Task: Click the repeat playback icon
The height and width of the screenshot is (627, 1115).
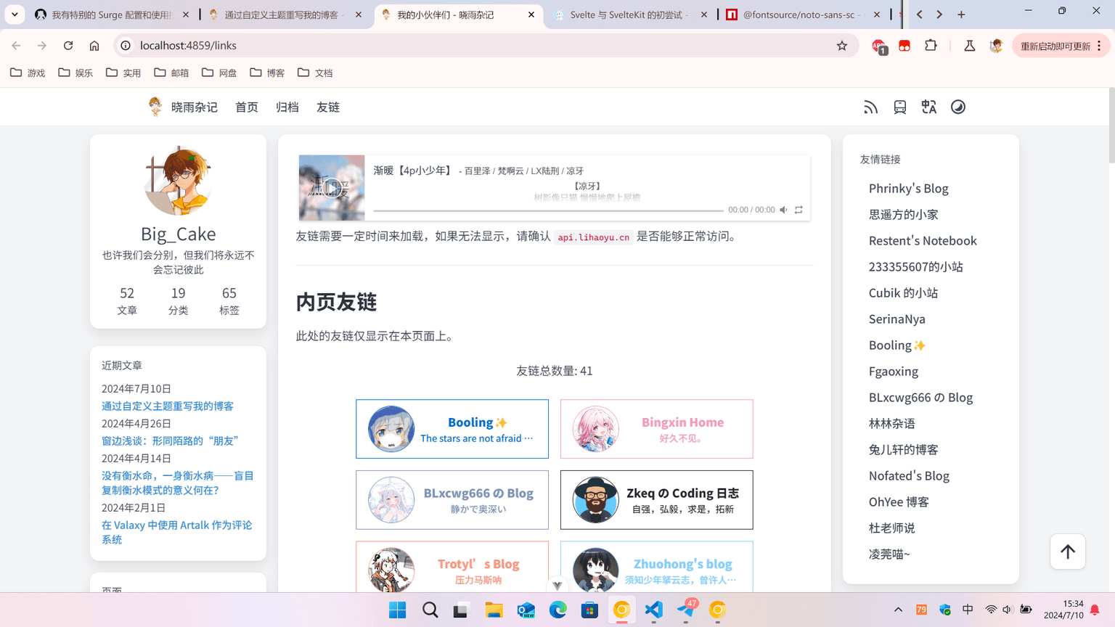Action: coord(799,210)
